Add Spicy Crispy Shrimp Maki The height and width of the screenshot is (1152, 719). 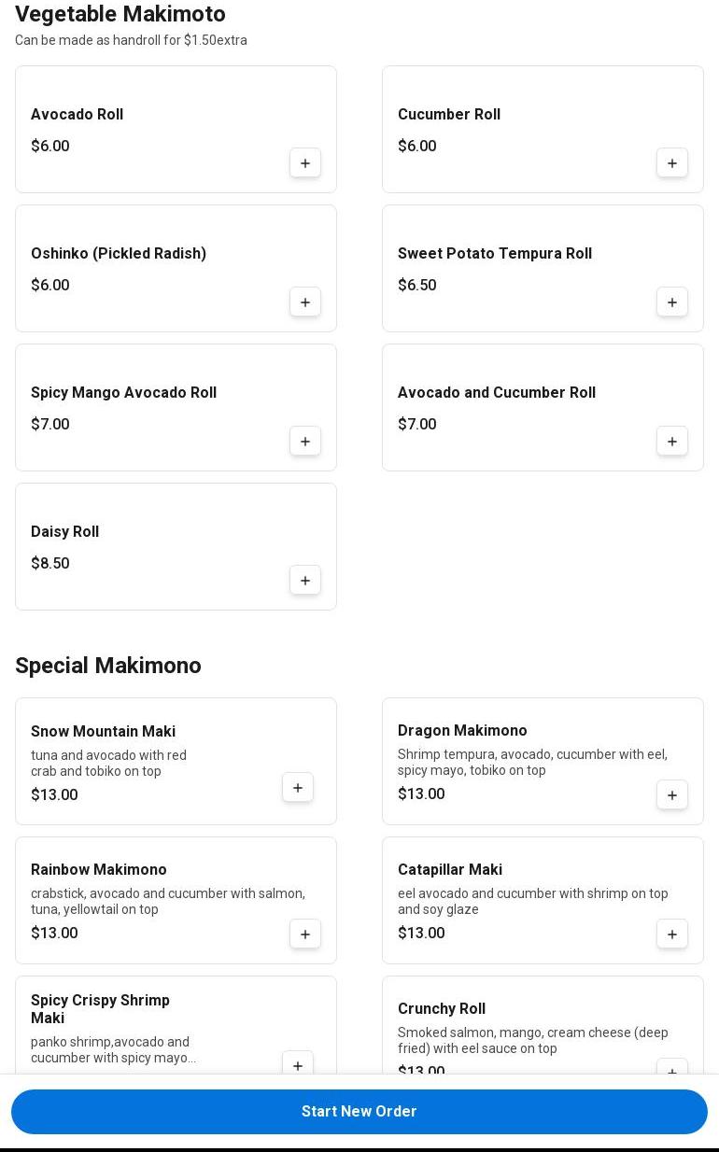click(x=298, y=1065)
